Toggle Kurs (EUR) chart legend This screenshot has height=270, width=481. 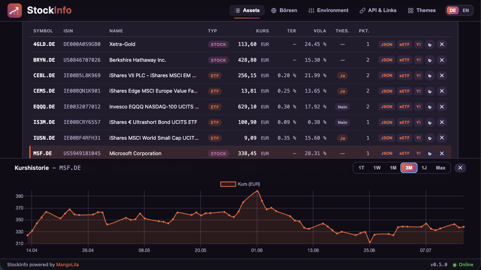point(240,184)
